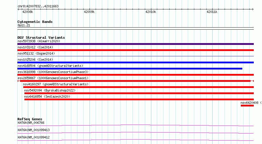Open the nsv6420408 variant label
The image size is (262, 144).
pyautogui.click(x=251, y=103)
